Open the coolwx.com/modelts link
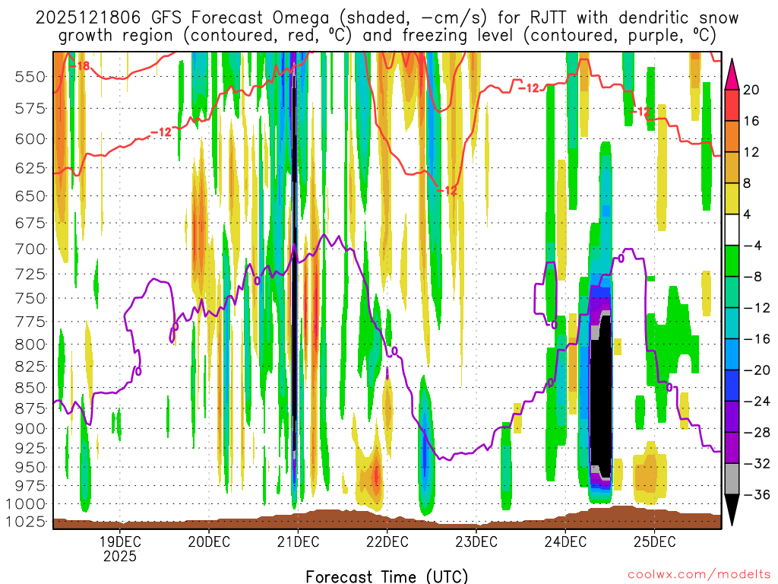778x584 pixels. click(x=699, y=575)
